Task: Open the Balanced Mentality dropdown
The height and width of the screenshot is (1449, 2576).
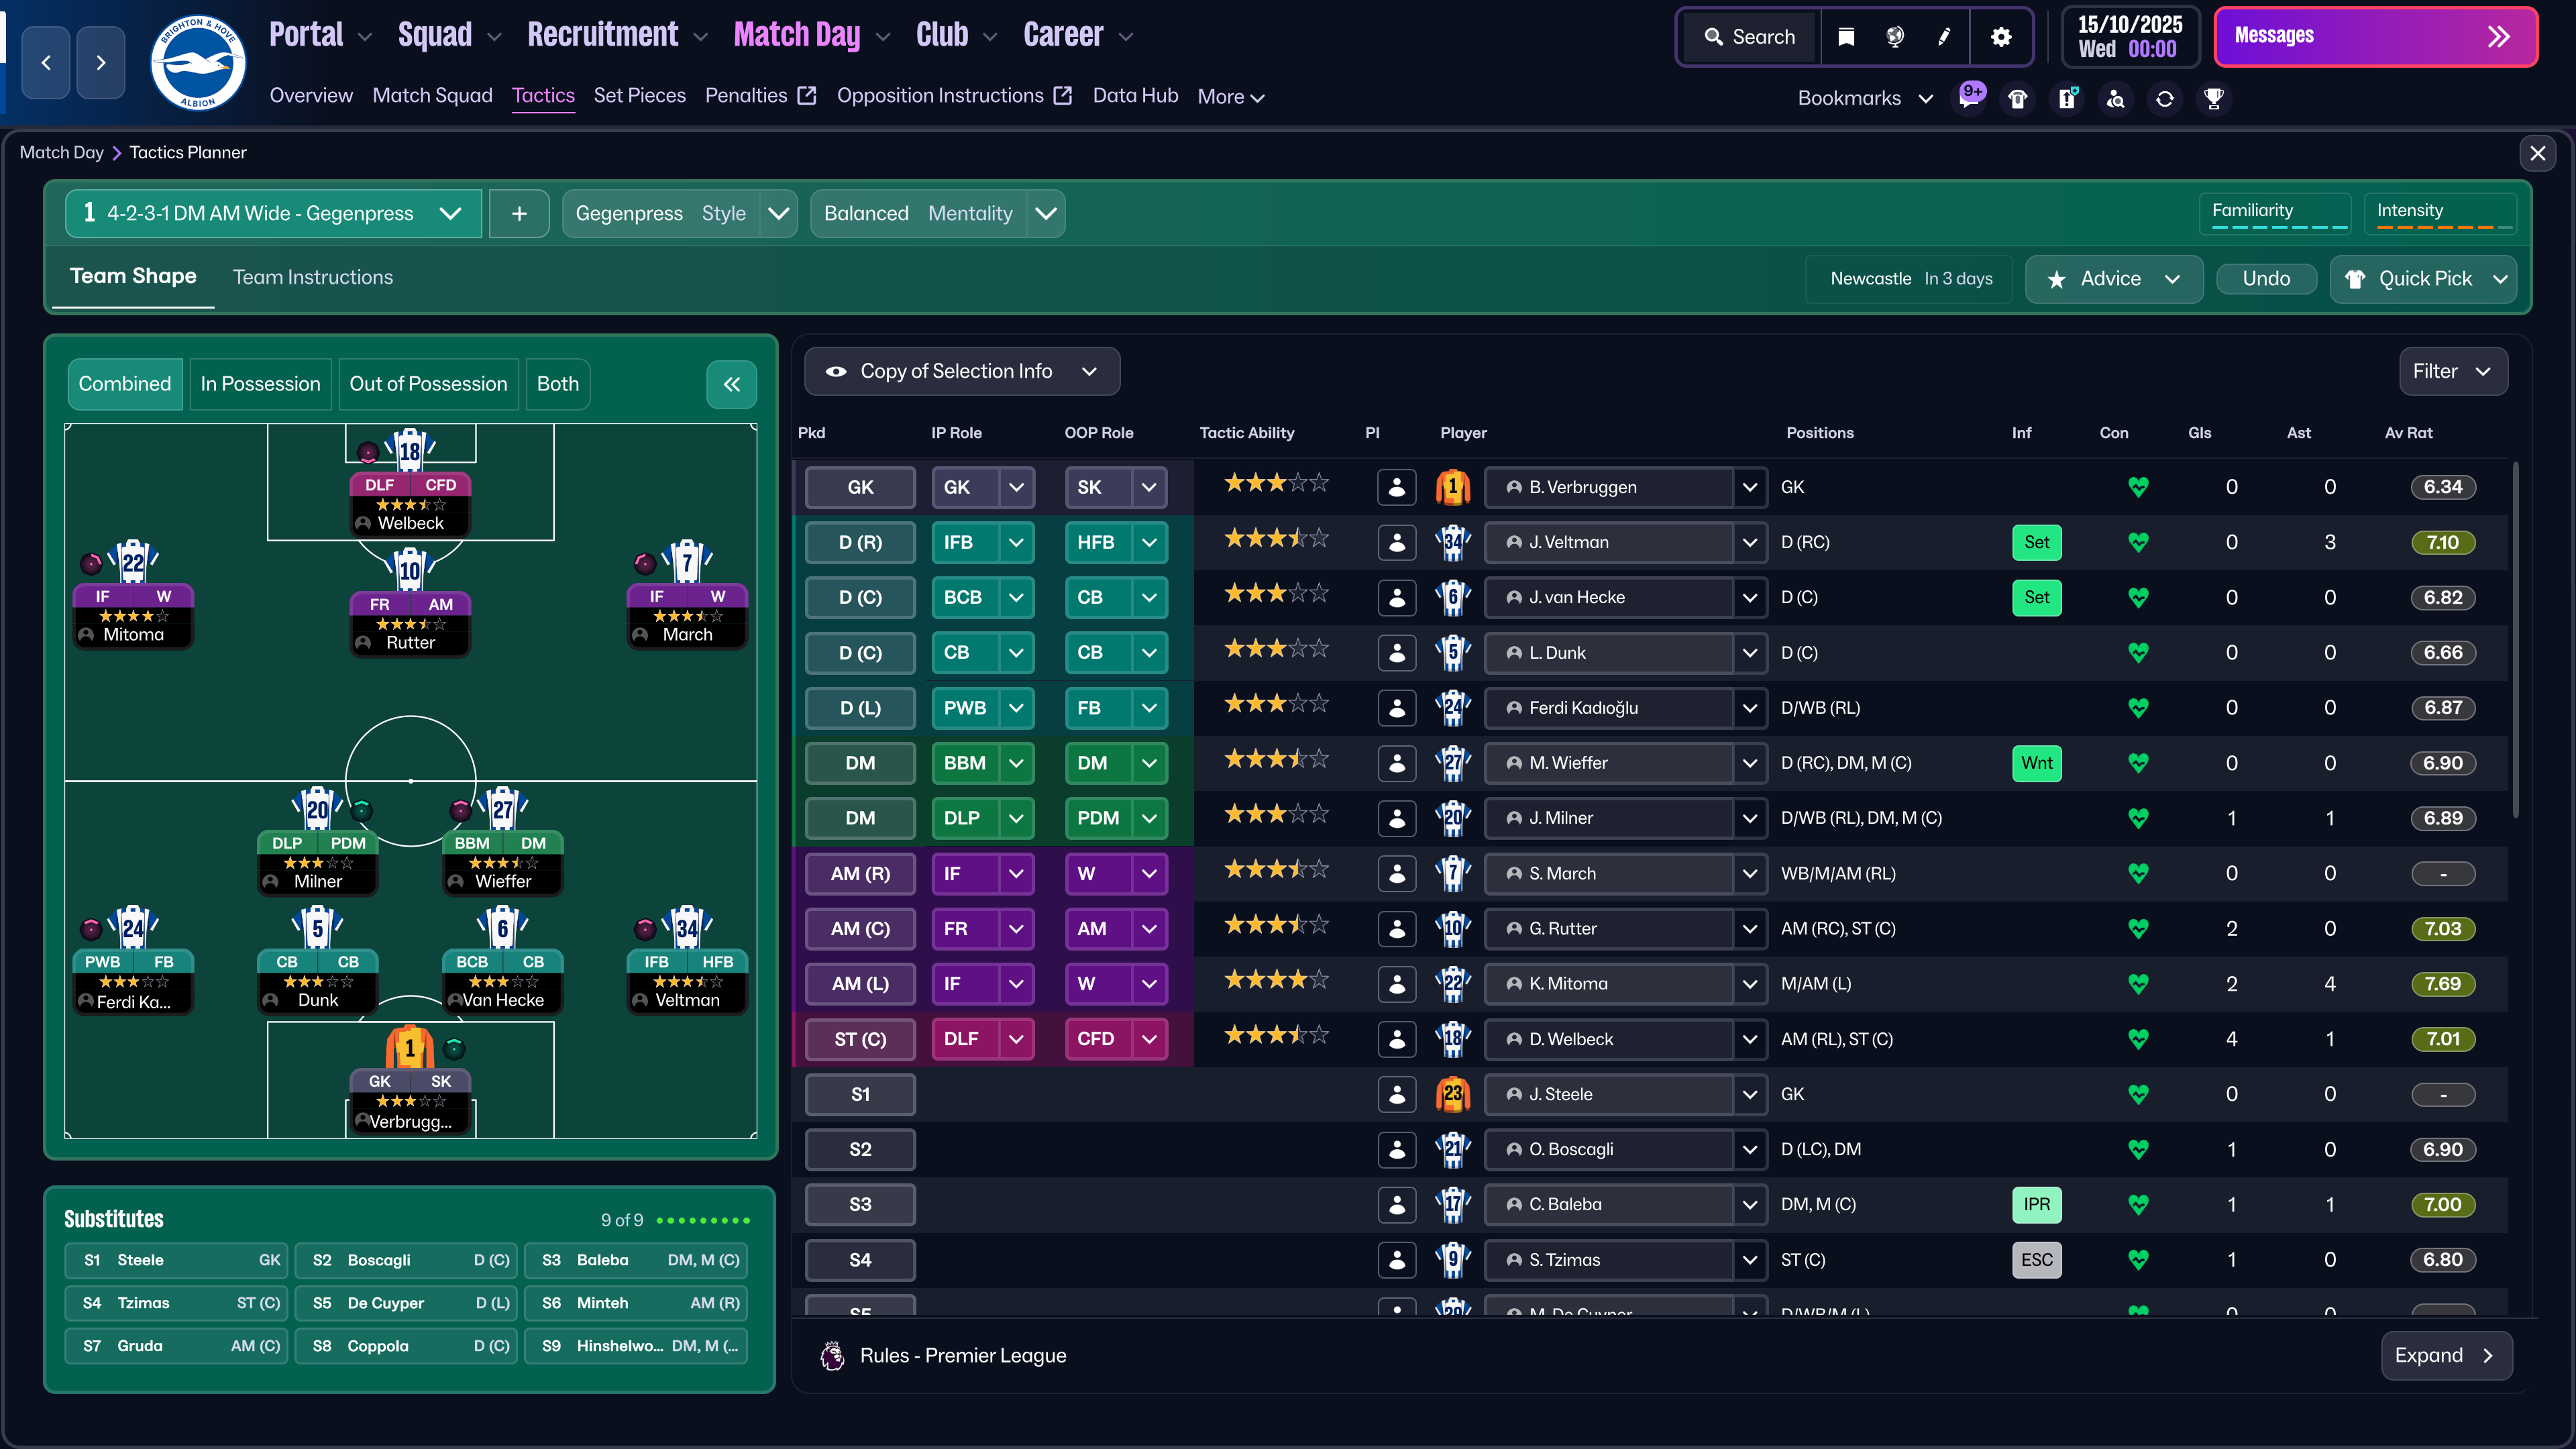Action: [1046, 213]
